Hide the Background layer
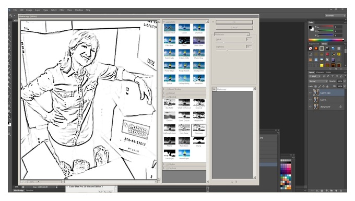Screen dimensions: 355x201 [x=310, y=107]
